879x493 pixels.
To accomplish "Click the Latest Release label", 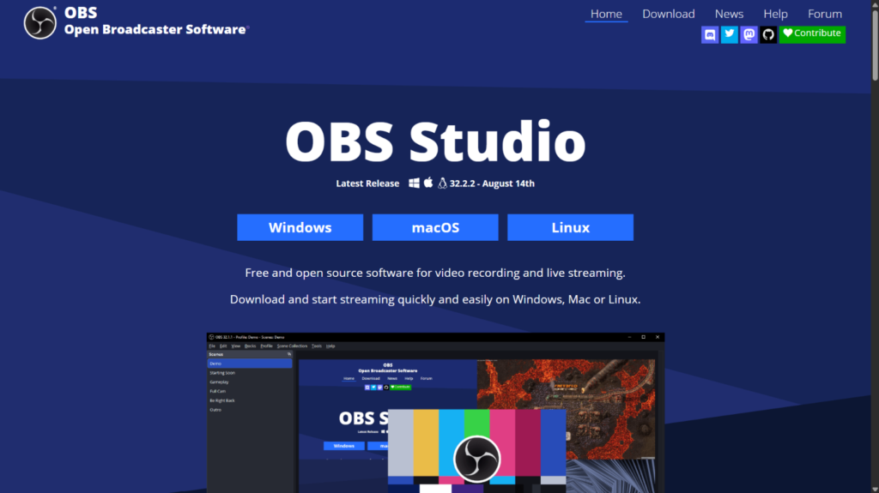I will (x=367, y=183).
